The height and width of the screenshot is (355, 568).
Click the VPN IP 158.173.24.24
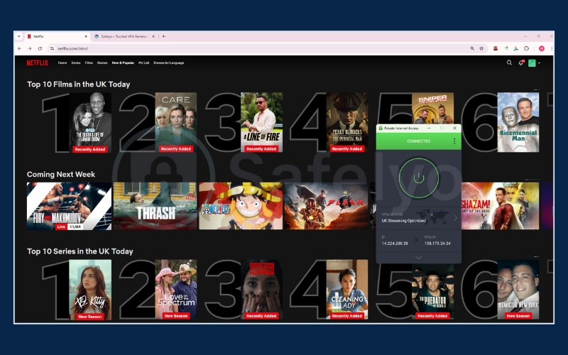[x=437, y=244]
